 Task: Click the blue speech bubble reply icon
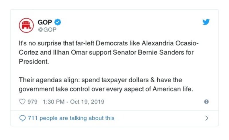(22, 118)
